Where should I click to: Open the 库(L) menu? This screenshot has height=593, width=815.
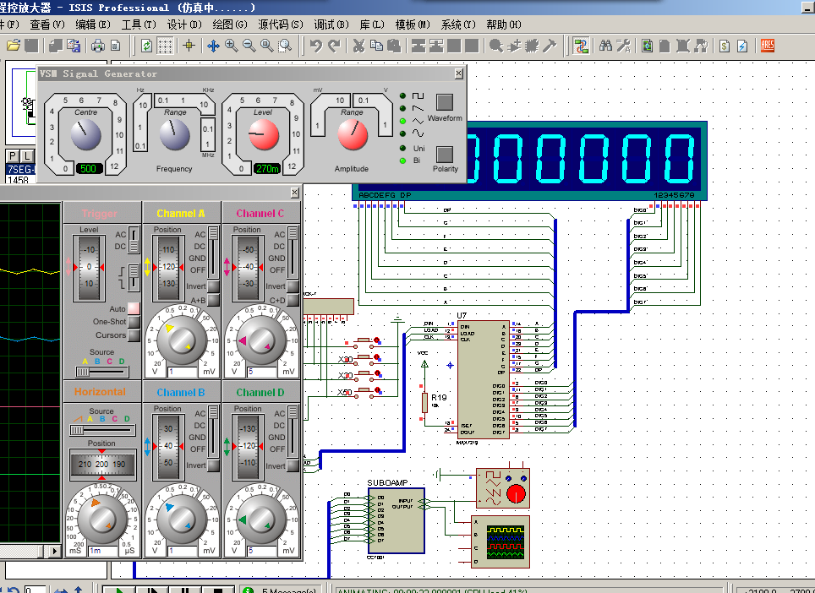[x=372, y=24]
